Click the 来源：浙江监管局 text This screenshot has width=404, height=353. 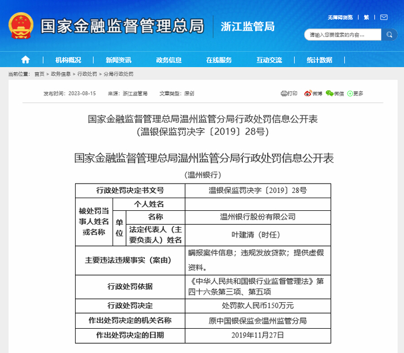pyautogui.click(x=128, y=94)
